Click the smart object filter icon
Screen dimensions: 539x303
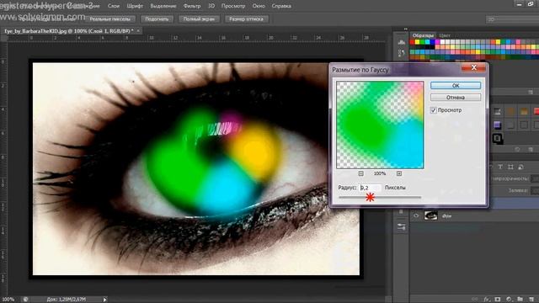click(520, 167)
